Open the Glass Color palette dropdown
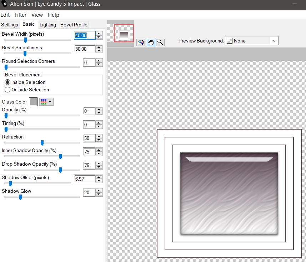This screenshot has height=262, width=306. pos(46,102)
